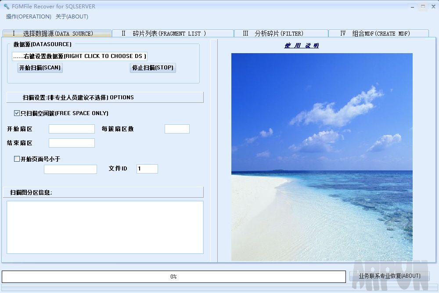Enable the 开始页面号小于 checkbox
439x293 pixels.
point(16,159)
